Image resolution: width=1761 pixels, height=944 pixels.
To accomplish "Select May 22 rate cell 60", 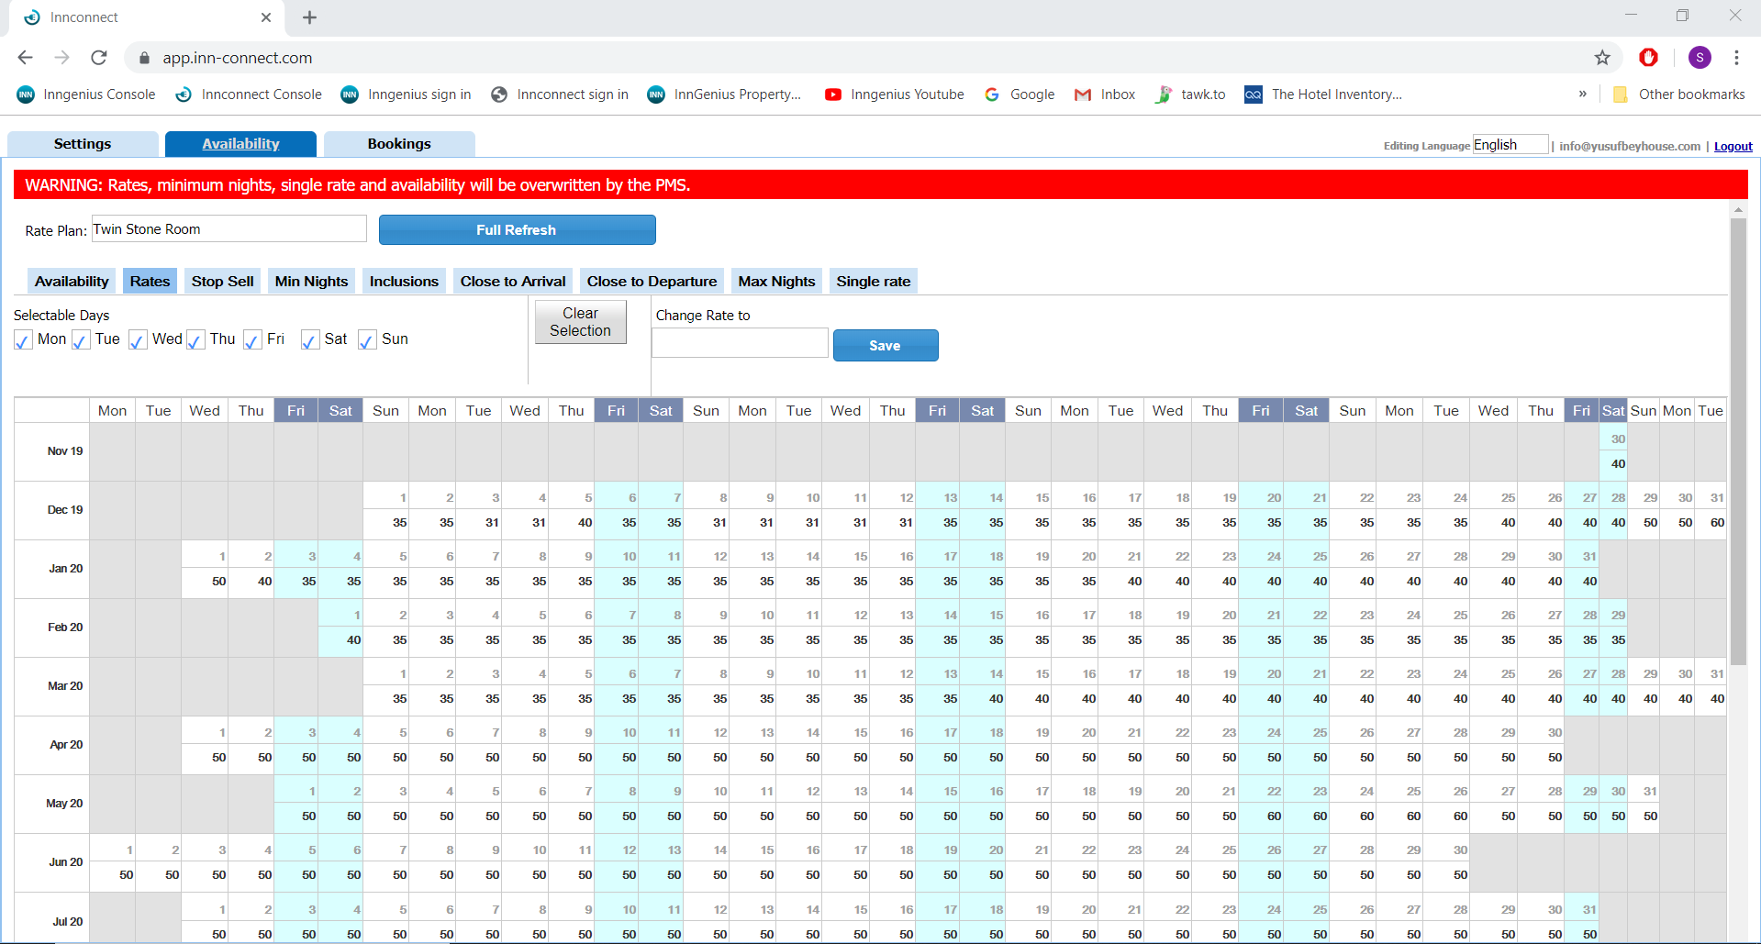I will (1261, 816).
